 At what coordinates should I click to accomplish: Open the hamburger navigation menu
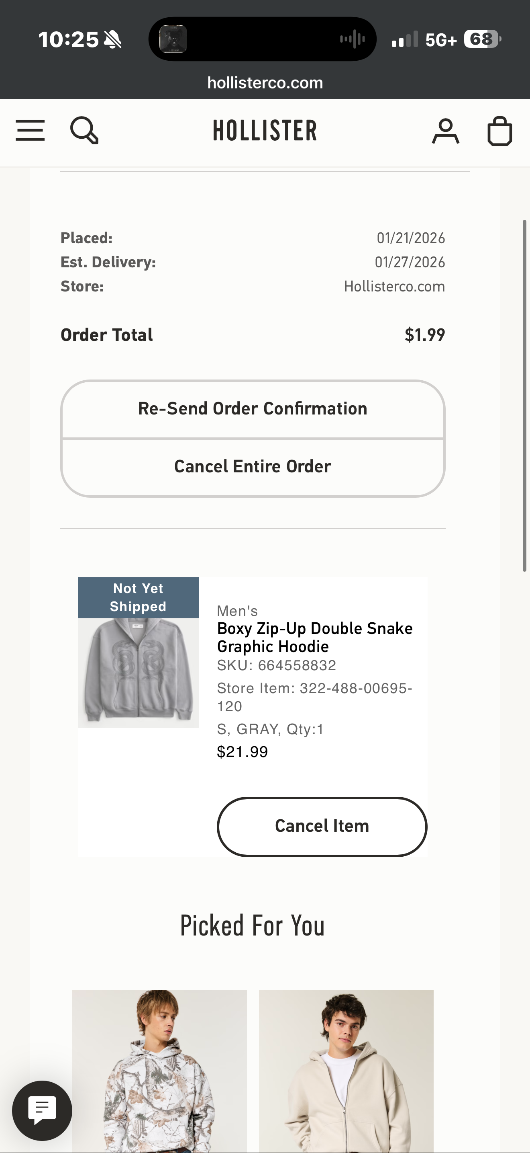click(x=30, y=130)
